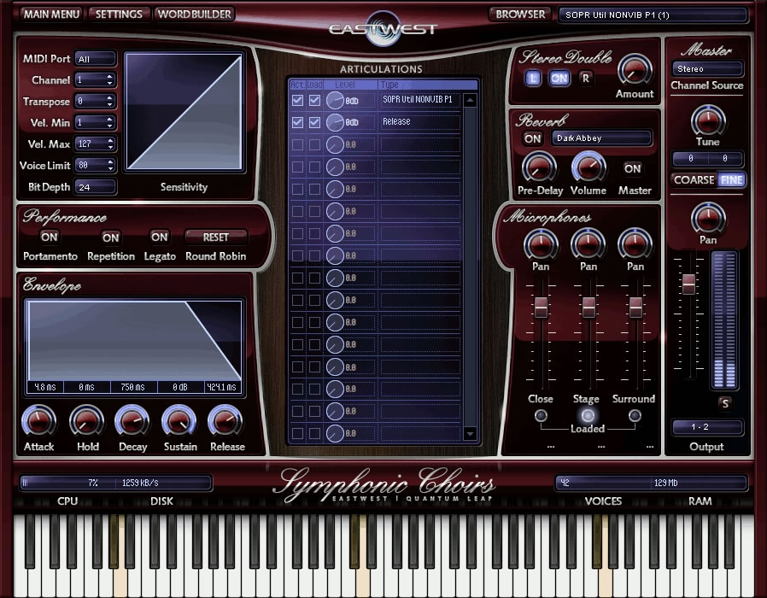The image size is (767, 598).
Task: Toggle Stereo Double R button
Action: click(x=586, y=79)
